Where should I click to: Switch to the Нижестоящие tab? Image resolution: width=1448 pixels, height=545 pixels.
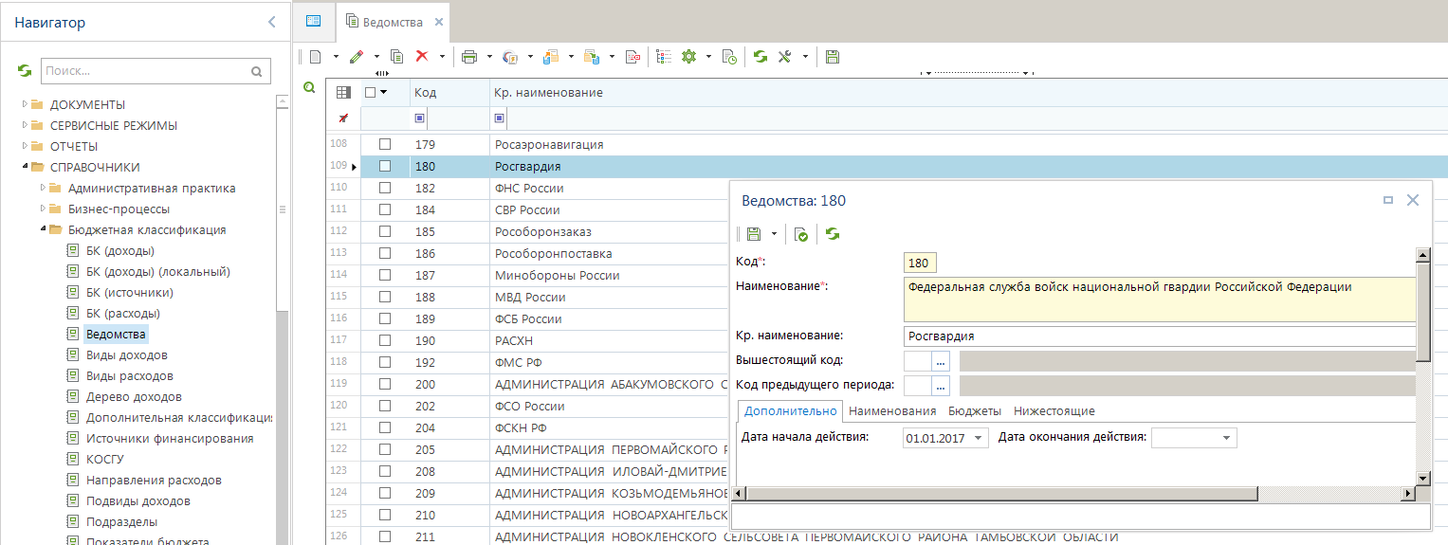(1054, 411)
